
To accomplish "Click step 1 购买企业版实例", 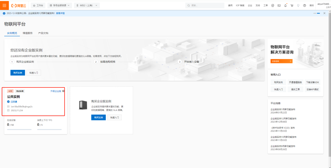I will pos(22,62).
